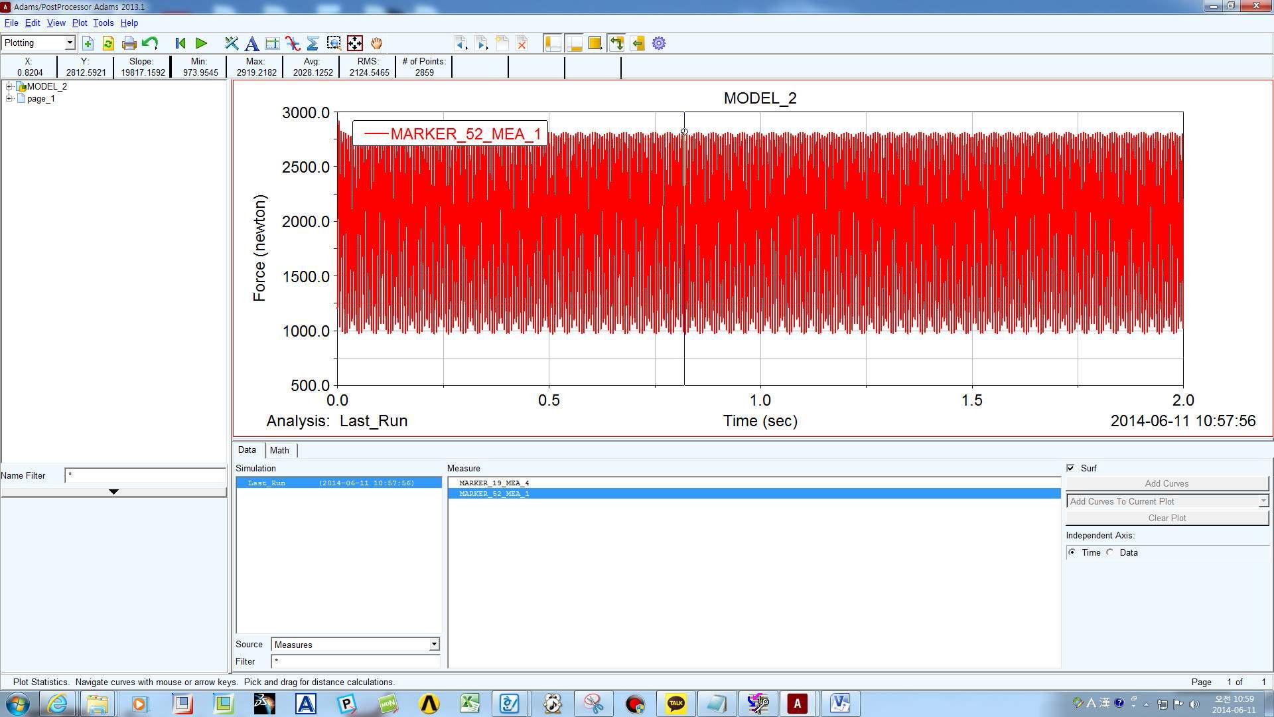
Task: Open Excel from the taskbar
Action: click(470, 703)
